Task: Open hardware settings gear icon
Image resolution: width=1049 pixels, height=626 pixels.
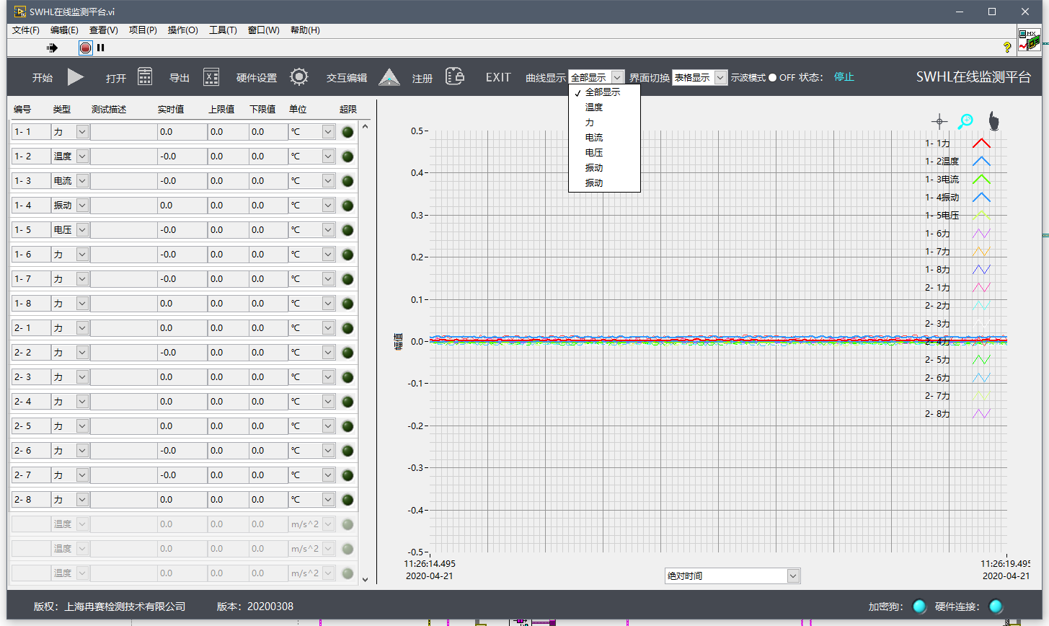Action: tap(299, 77)
